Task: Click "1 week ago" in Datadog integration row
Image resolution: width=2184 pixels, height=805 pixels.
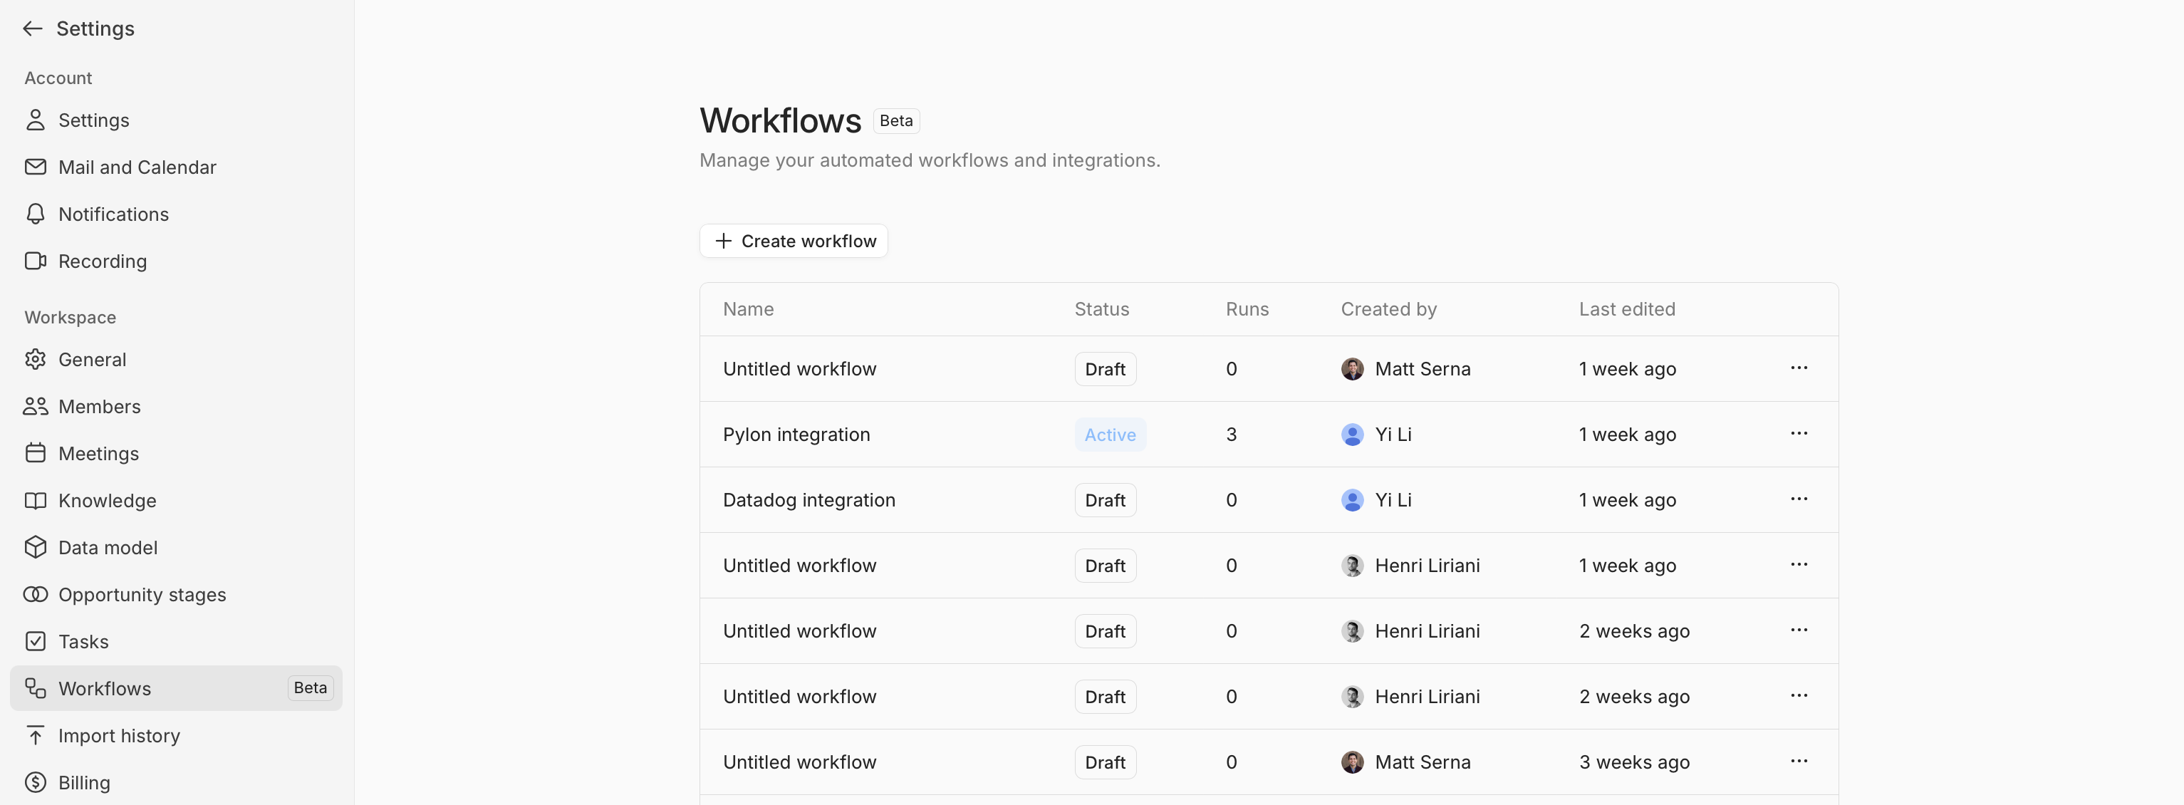Action: 1627,499
